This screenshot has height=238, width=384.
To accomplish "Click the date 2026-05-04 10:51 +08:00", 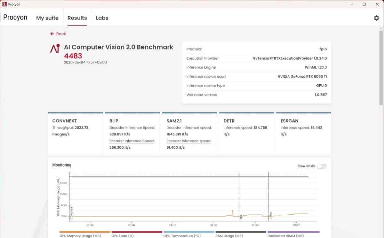I will [85, 62].
